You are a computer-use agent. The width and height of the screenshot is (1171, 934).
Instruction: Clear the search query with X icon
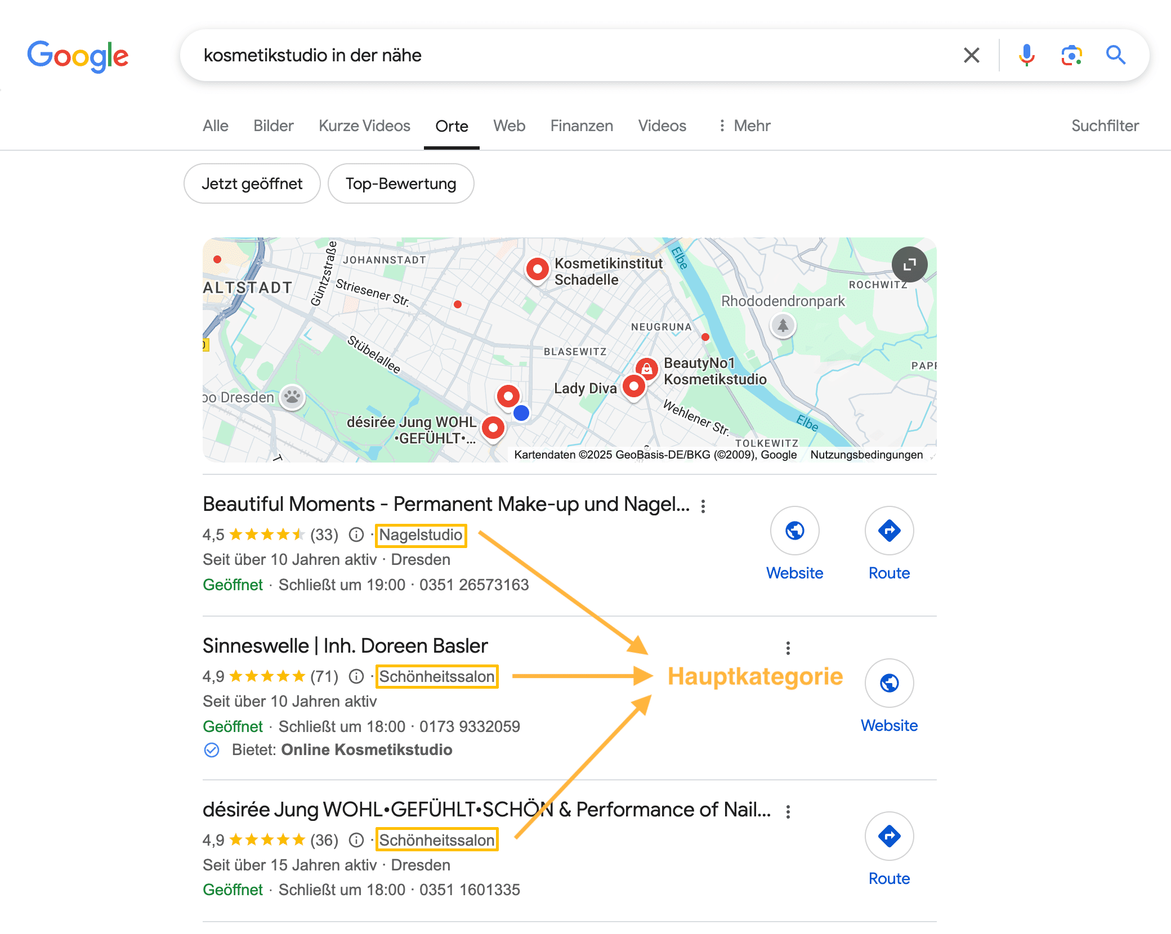971,55
